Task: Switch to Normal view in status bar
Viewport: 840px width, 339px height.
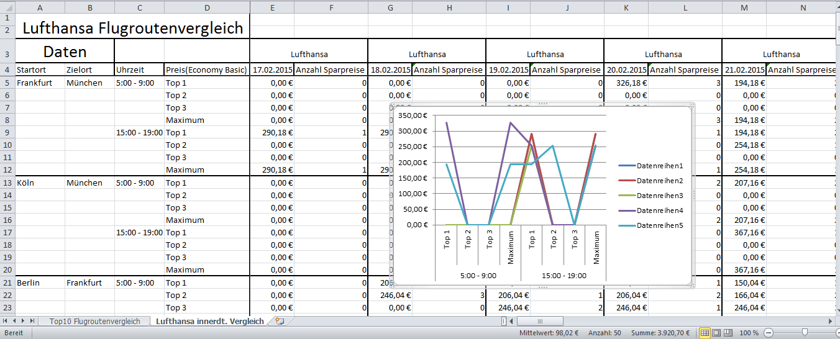Action: point(705,333)
